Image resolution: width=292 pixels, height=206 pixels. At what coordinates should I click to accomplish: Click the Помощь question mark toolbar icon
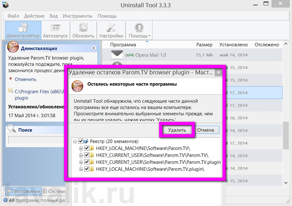(139, 27)
